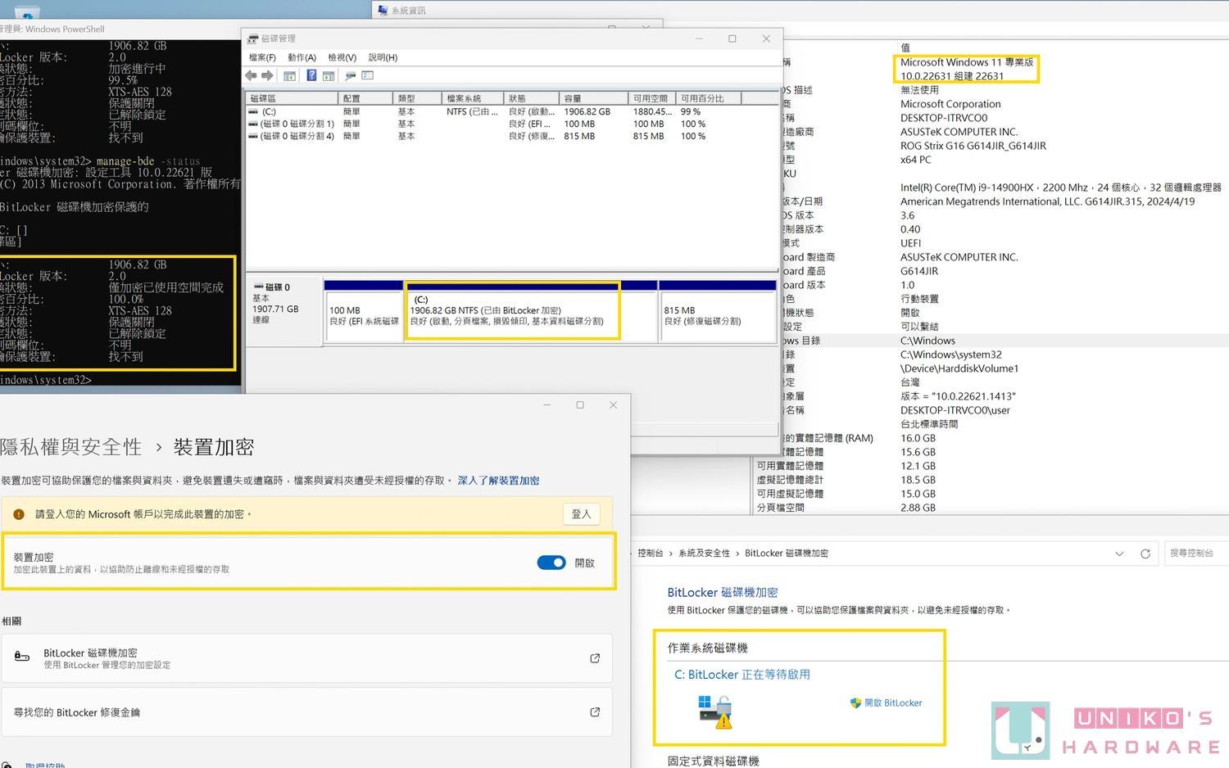Screen dimensions: 1229x768
Task: Click 開啟 BitLocker in Control Panel
Action: coord(893,703)
